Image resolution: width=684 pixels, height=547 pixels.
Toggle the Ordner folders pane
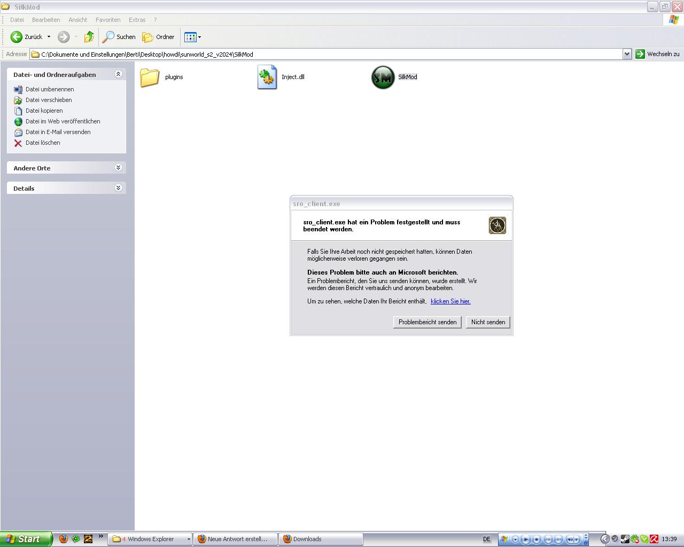coord(159,37)
